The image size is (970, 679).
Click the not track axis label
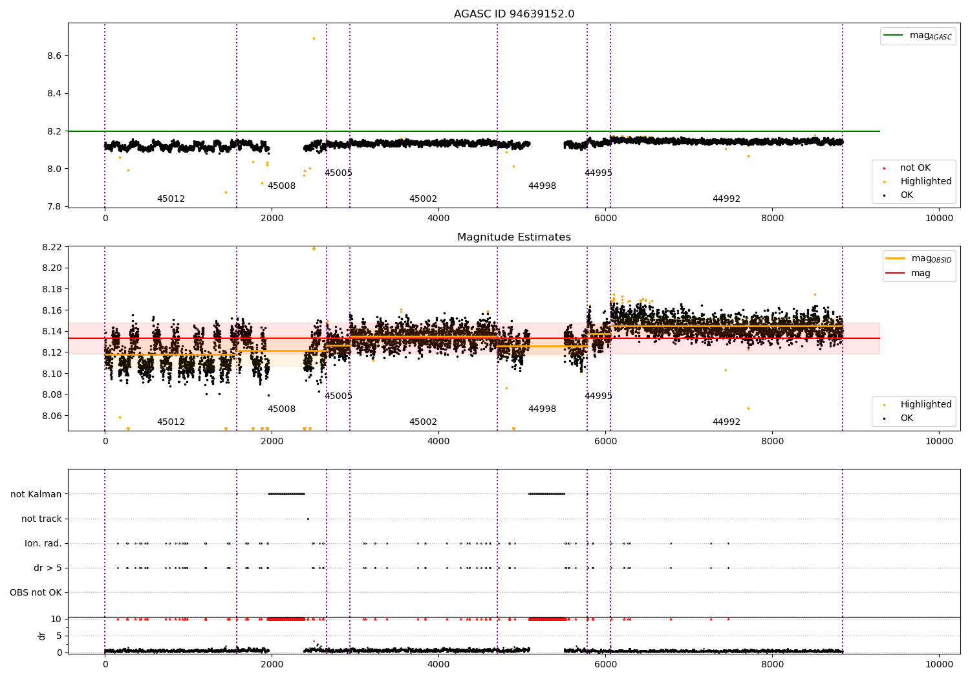pyautogui.click(x=41, y=519)
